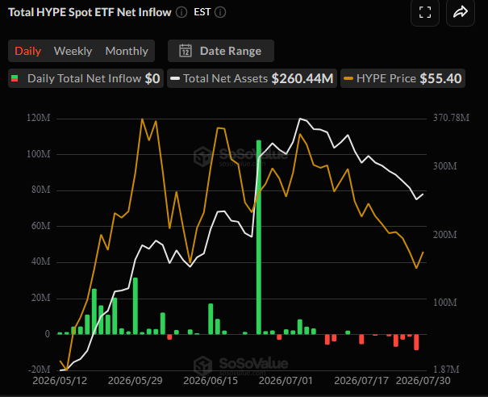
Task: Click the -20M left axis label
Action: pyautogui.click(x=40, y=370)
